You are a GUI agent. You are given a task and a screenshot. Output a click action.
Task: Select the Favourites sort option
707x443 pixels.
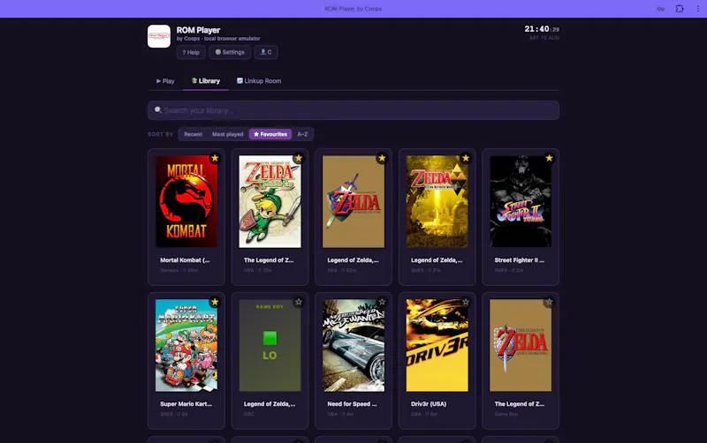point(270,134)
